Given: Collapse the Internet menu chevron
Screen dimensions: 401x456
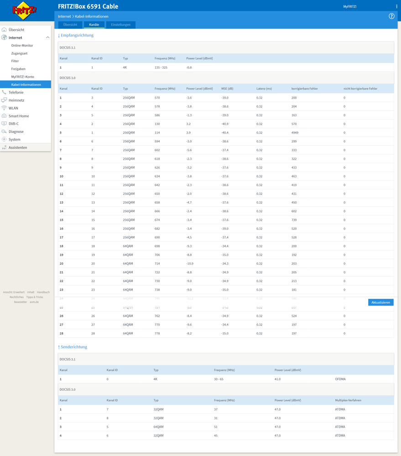Looking at the screenshot, I should tap(47, 37).
